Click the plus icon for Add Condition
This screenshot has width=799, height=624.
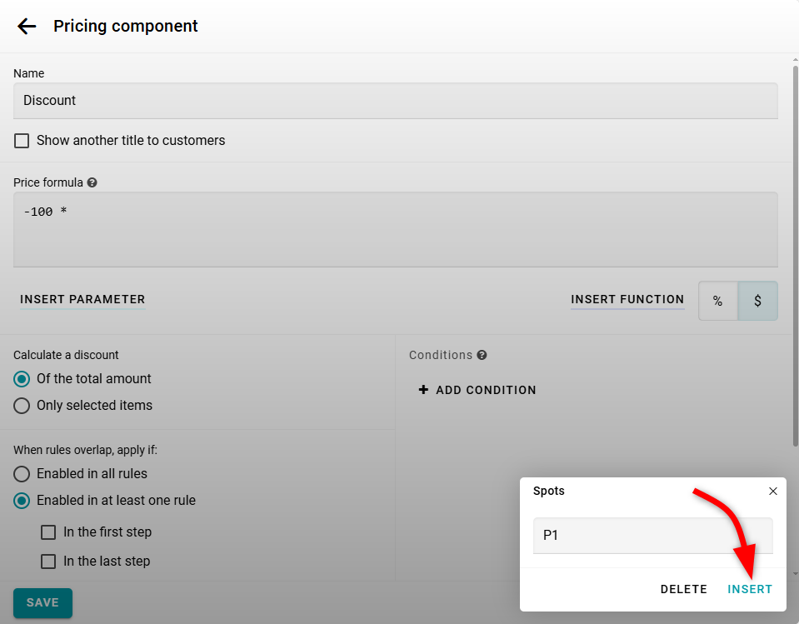423,390
